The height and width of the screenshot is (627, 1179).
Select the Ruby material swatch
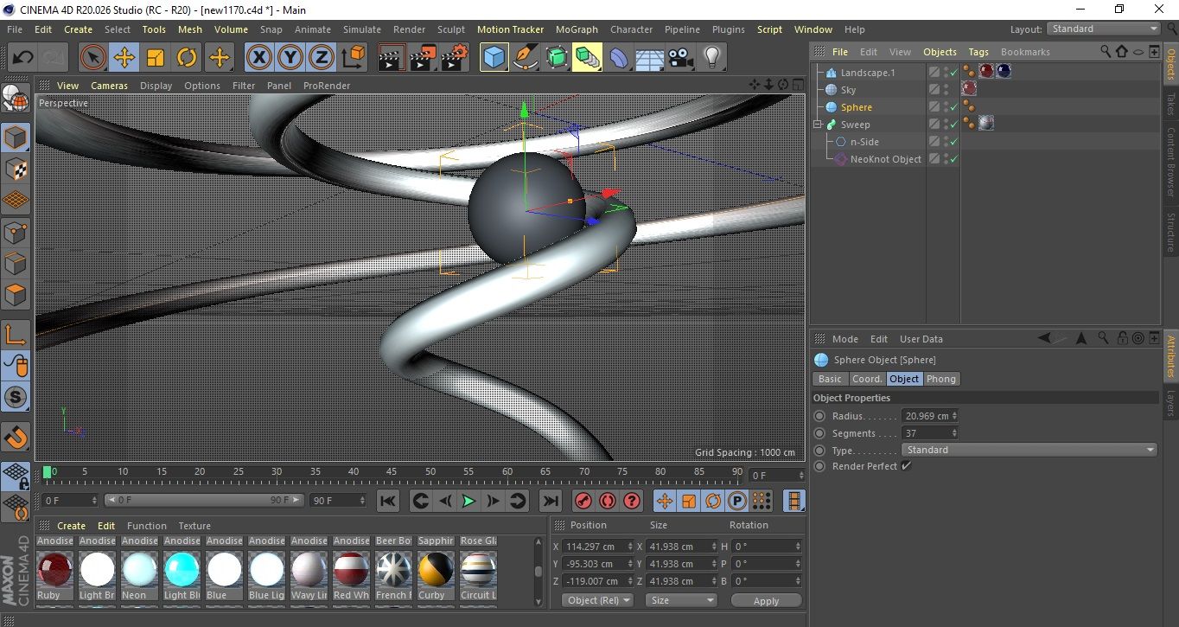(54, 571)
